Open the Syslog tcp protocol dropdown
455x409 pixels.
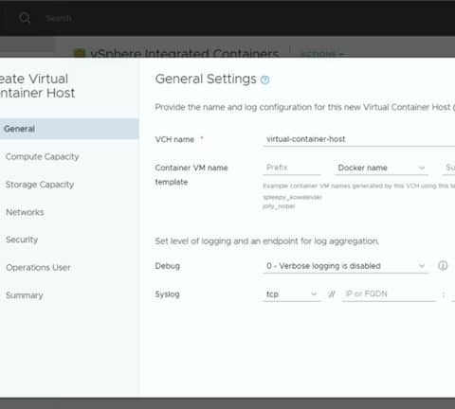click(x=291, y=294)
